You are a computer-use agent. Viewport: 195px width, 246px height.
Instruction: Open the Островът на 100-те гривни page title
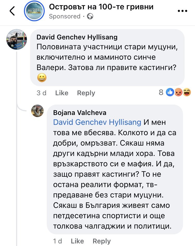pyautogui.click(x=101, y=7)
